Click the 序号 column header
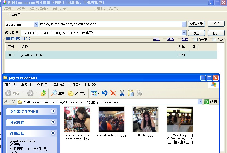 tap(12, 47)
